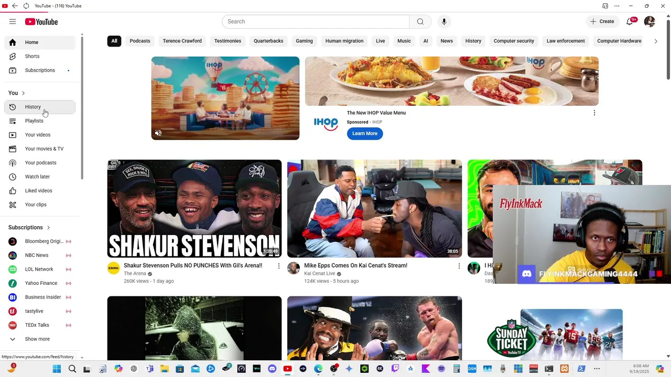The height and width of the screenshot is (377, 671).
Task: Open Yahoo Finance subscription
Action: tap(40, 283)
